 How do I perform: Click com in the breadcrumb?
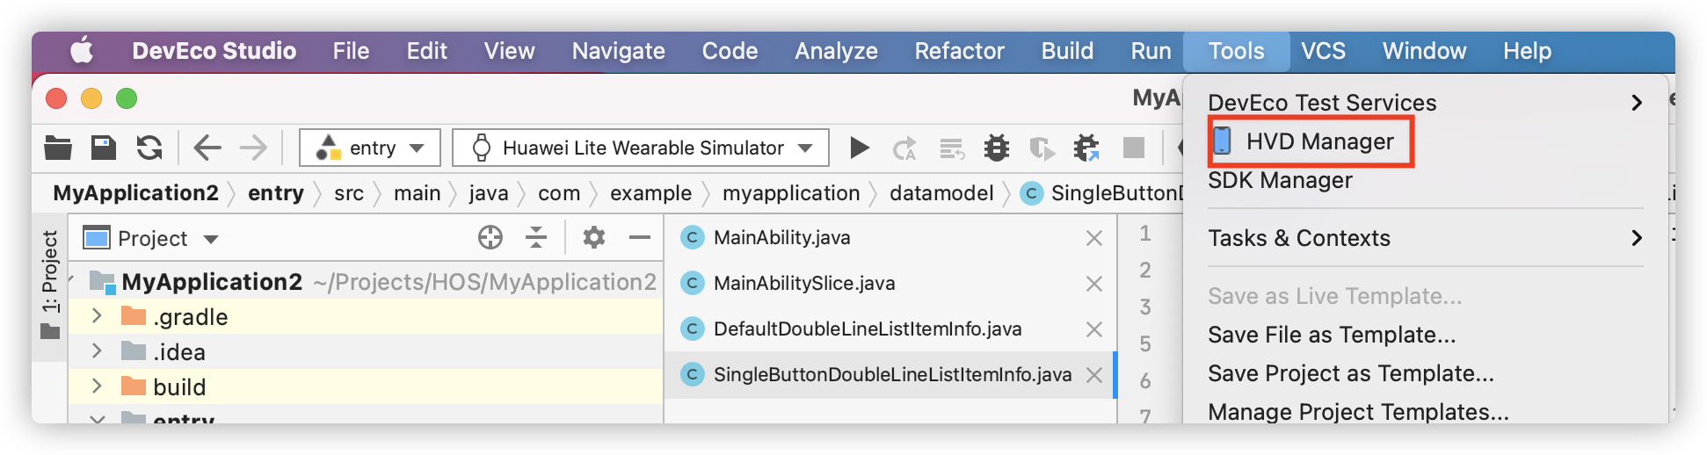(x=559, y=193)
